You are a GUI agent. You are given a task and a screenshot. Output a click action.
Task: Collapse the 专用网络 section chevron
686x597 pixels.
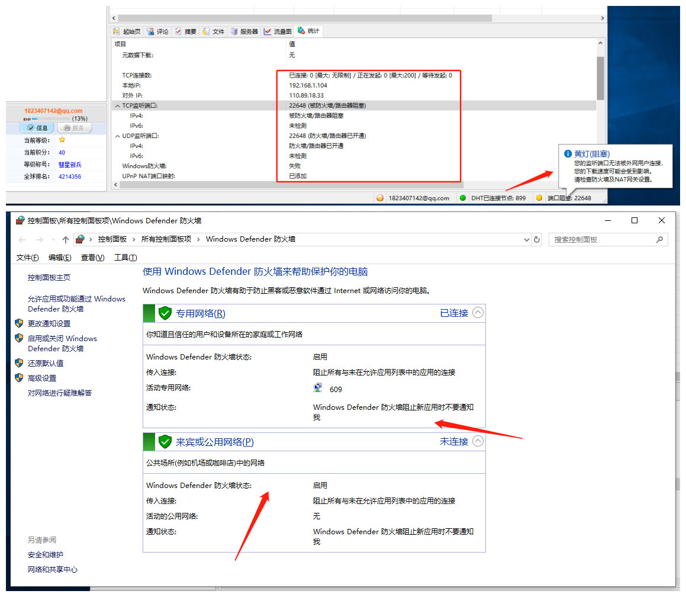pos(478,313)
